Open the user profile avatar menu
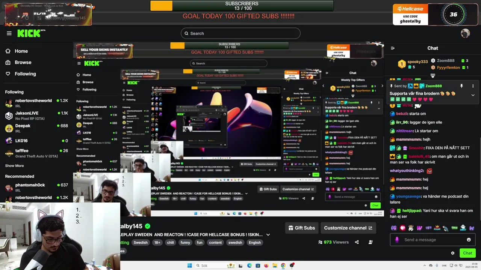This screenshot has width=481, height=270. click(x=465, y=33)
